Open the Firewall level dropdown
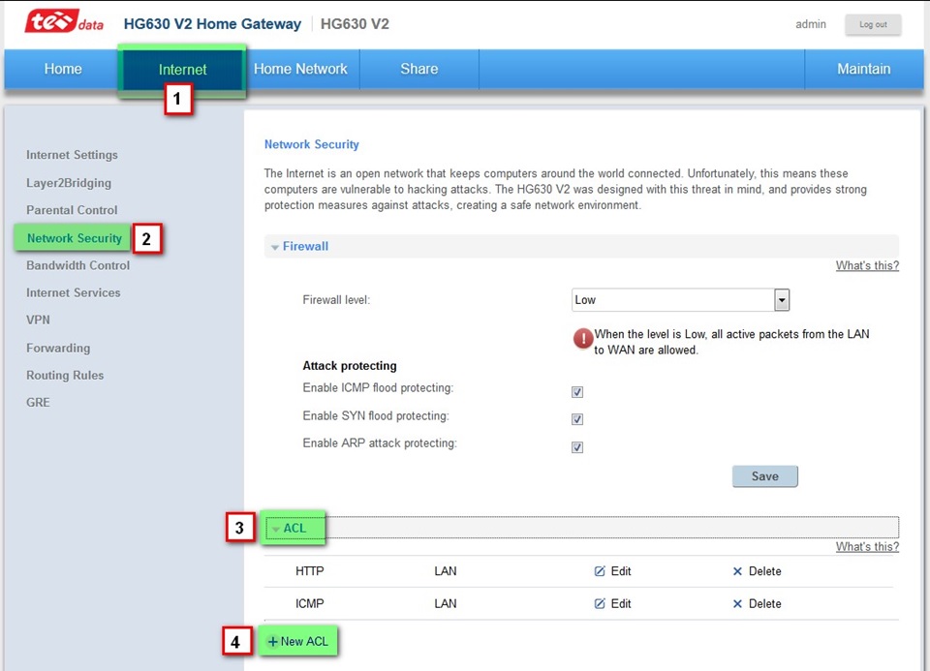 pyautogui.click(x=781, y=300)
